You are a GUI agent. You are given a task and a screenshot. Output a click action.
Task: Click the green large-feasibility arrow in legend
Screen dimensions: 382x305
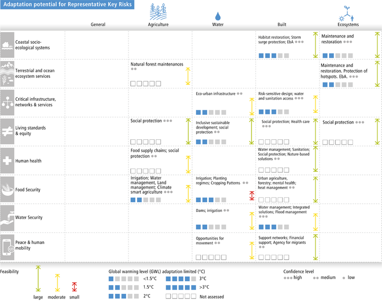tap(38, 279)
